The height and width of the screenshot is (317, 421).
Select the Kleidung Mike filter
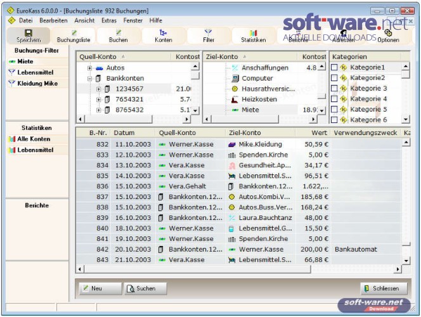(37, 84)
